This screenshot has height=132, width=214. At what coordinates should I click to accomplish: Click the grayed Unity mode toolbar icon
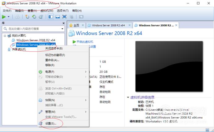[71, 17]
